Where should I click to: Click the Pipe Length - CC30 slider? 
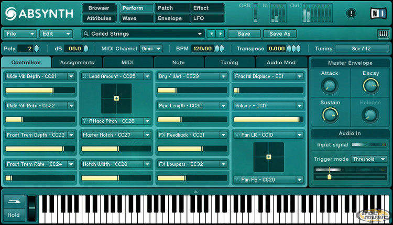click(x=192, y=120)
